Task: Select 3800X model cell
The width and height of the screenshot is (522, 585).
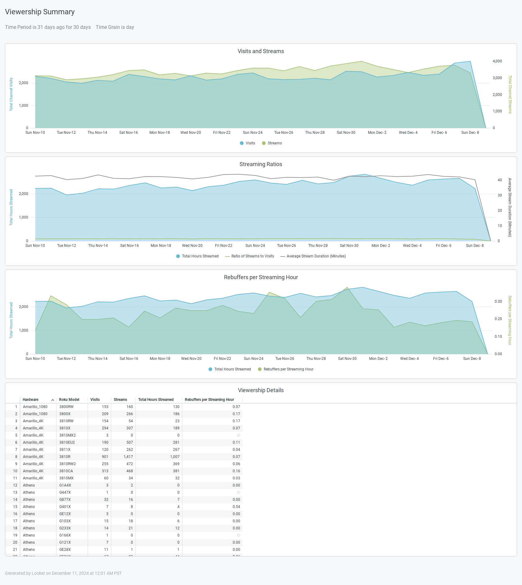Action: coord(65,414)
